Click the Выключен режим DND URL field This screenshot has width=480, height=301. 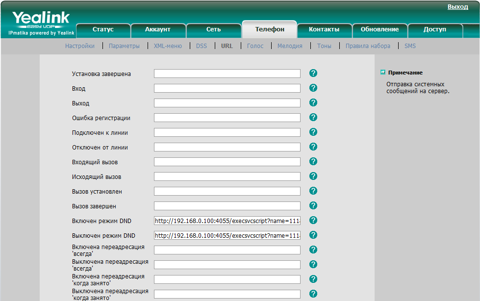pos(227,235)
